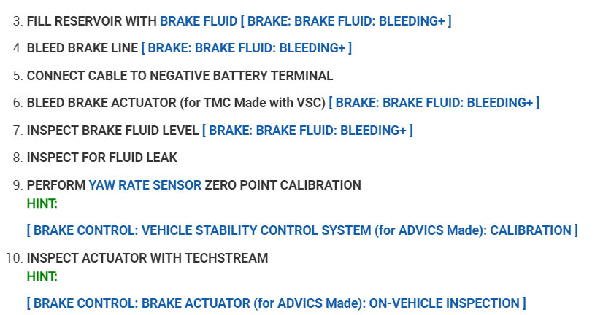This screenshot has width=603, height=315.
Task: Open the bleeding link beside BLEED BRAKE LINE
Action: [x=247, y=48]
